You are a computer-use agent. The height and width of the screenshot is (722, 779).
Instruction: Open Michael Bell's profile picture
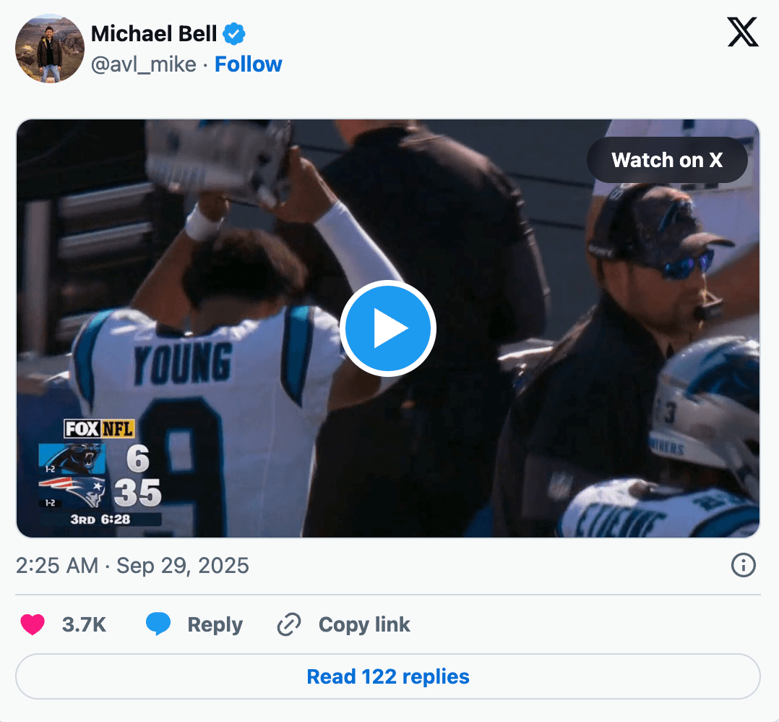(50, 48)
